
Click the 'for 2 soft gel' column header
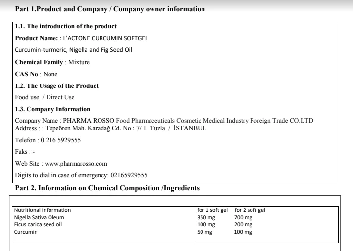(x=250, y=210)
